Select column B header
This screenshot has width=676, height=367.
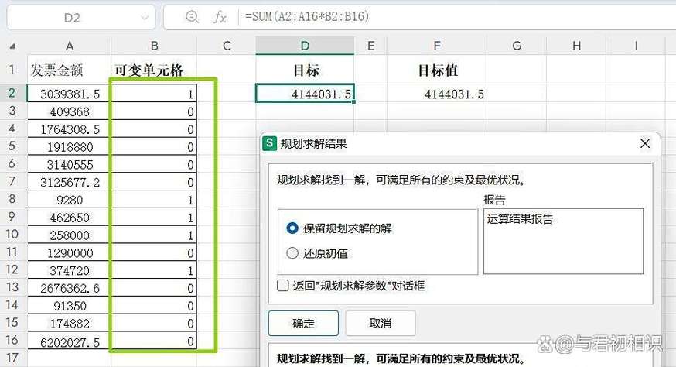154,46
